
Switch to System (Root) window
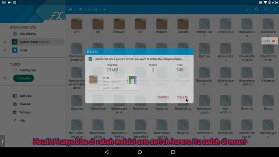(x=37, y=42)
